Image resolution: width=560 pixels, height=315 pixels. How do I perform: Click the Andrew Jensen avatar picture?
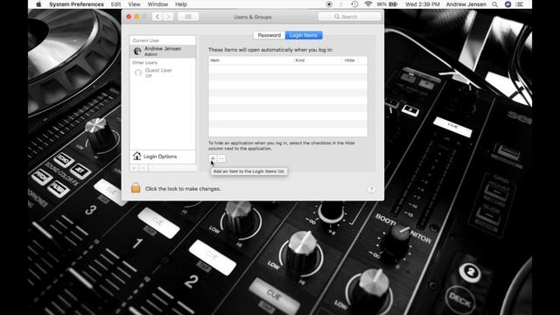tap(137, 52)
